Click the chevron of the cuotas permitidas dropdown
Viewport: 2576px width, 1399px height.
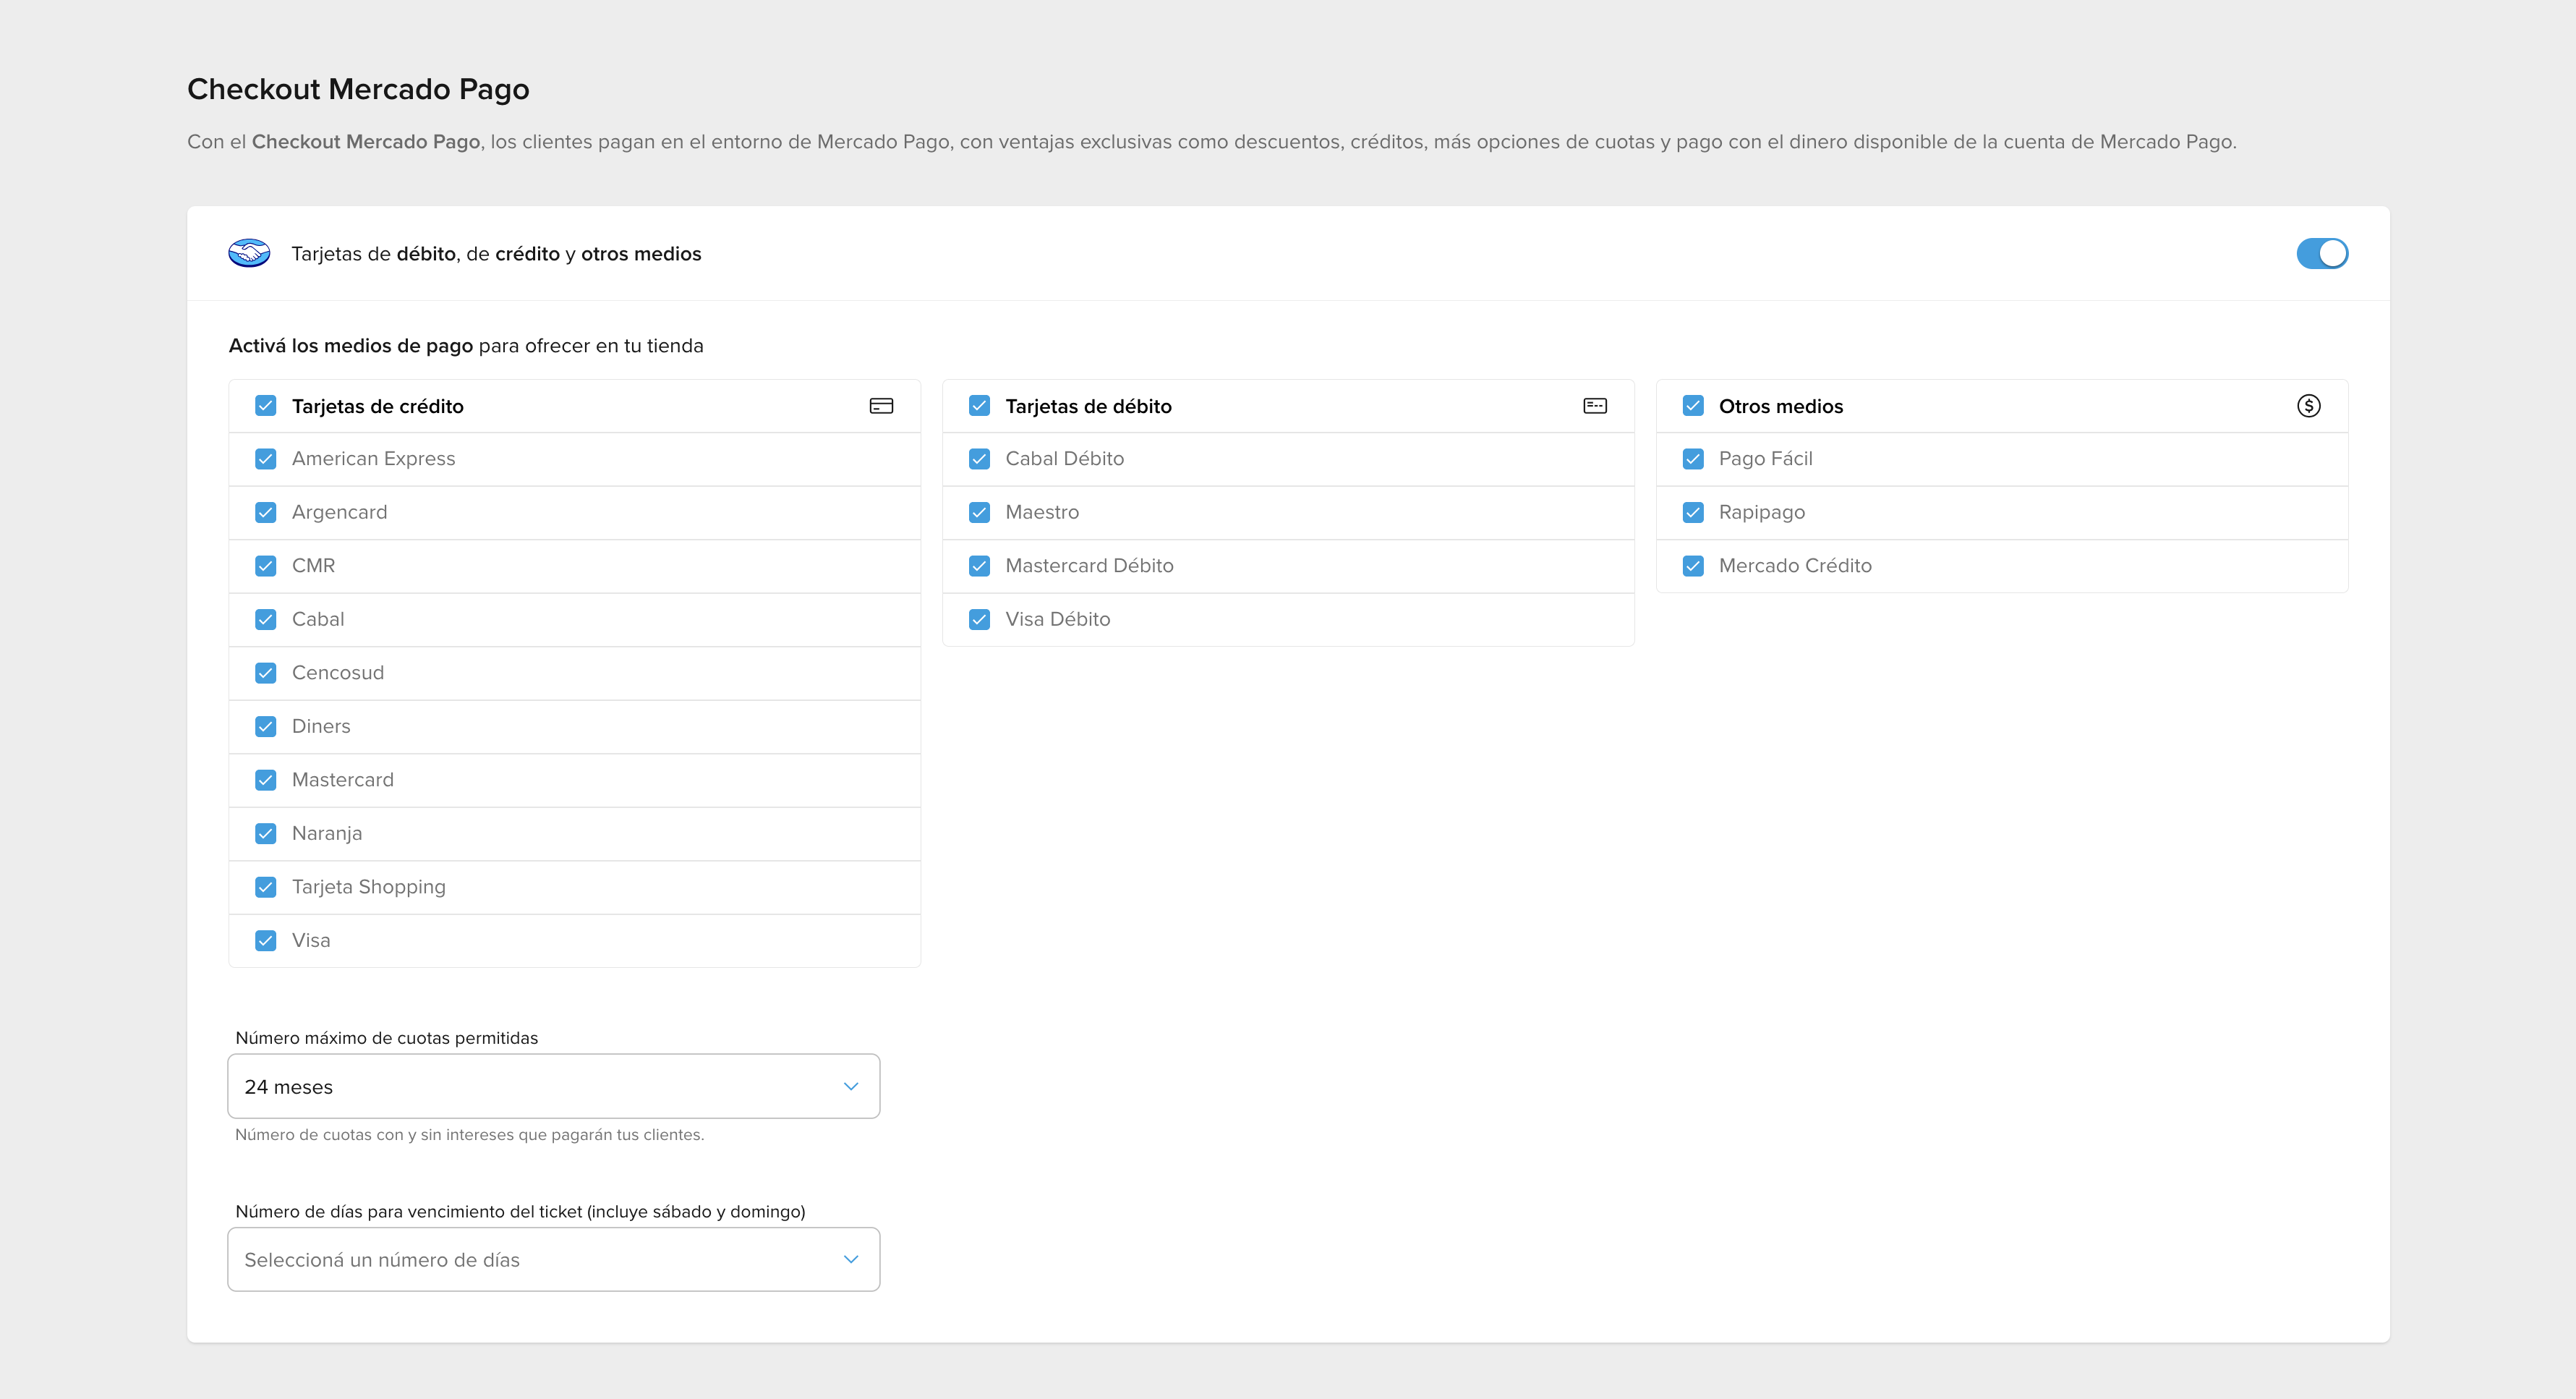tap(851, 1087)
